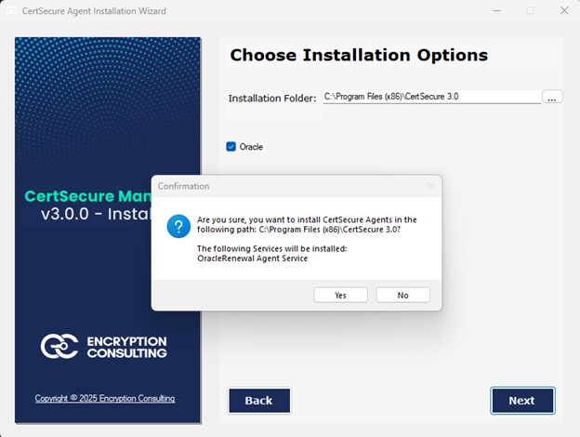Go to the previous step with Back

click(x=259, y=401)
